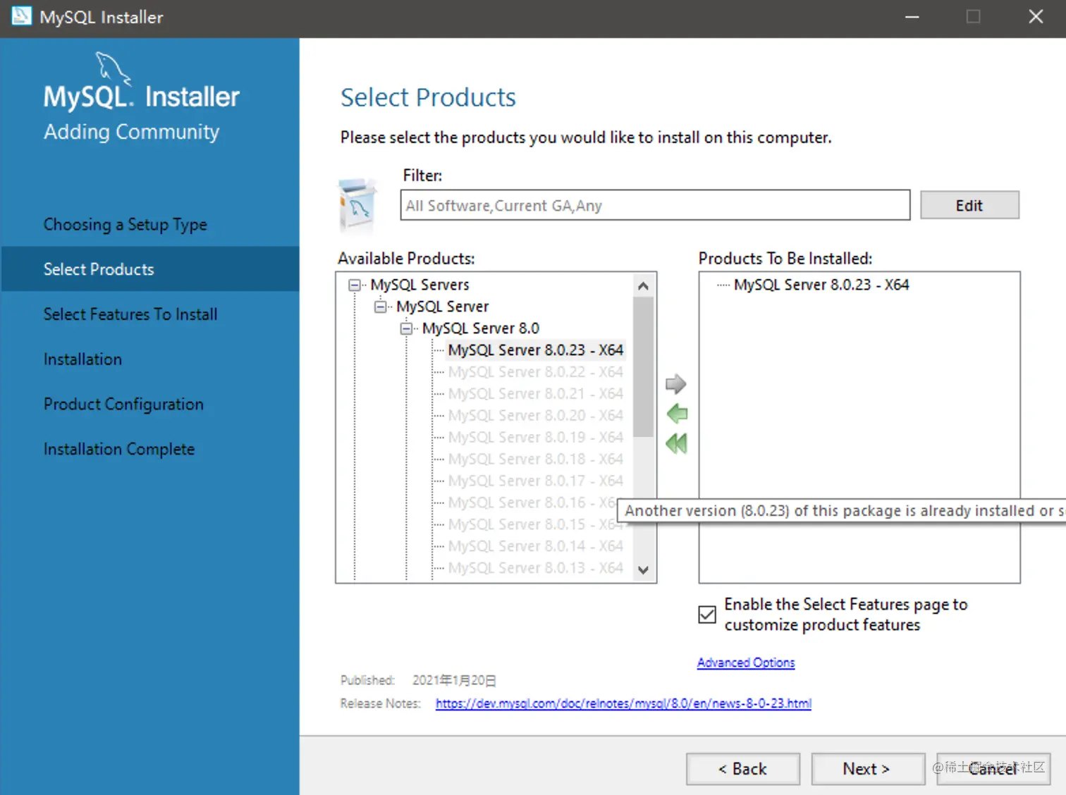Click the MySQL Servers tree label
Image resolution: width=1066 pixels, height=795 pixels.
(x=420, y=285)
